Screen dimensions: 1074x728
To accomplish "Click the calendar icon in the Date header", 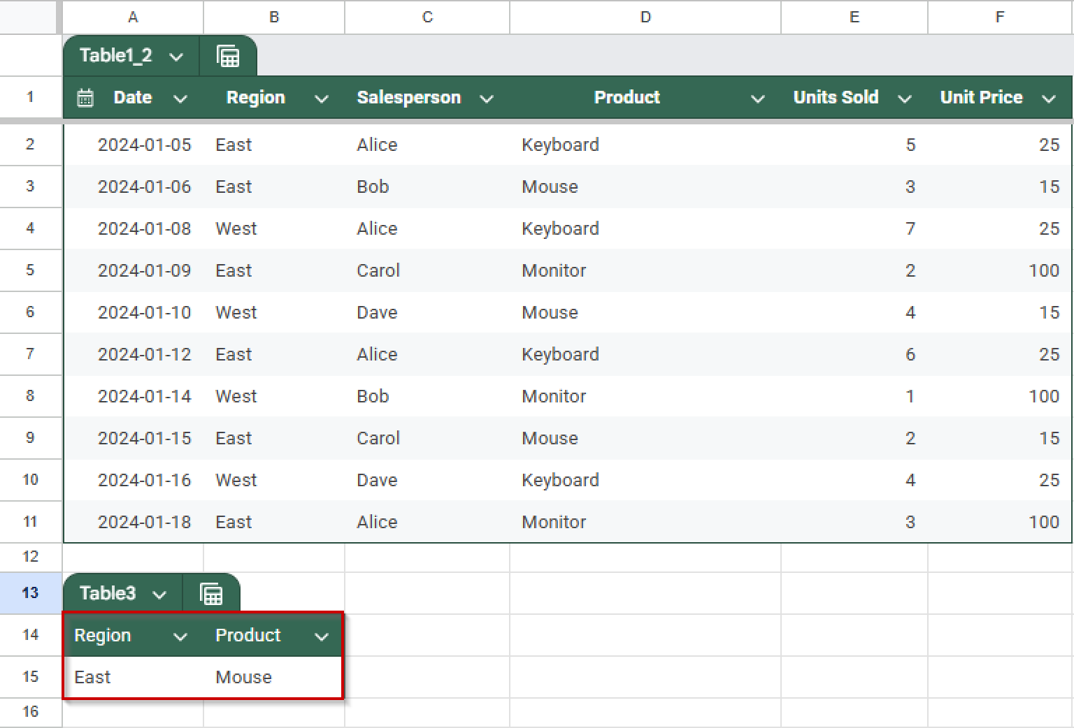I will pos(85,98).
